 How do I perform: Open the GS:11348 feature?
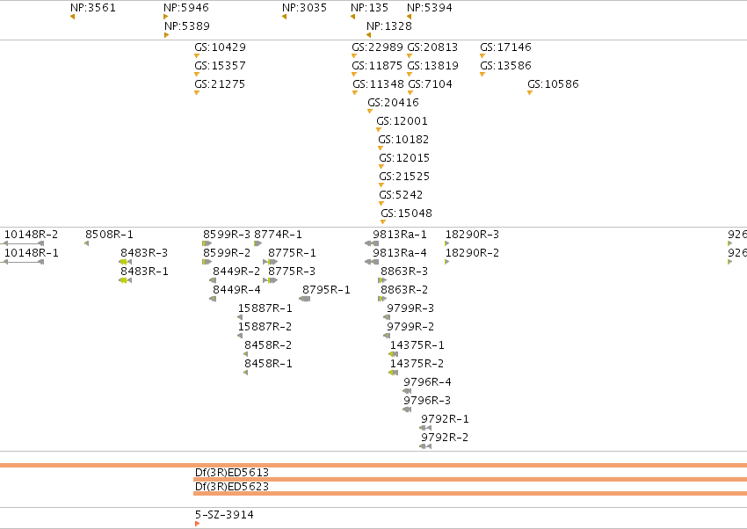(378, 84)
